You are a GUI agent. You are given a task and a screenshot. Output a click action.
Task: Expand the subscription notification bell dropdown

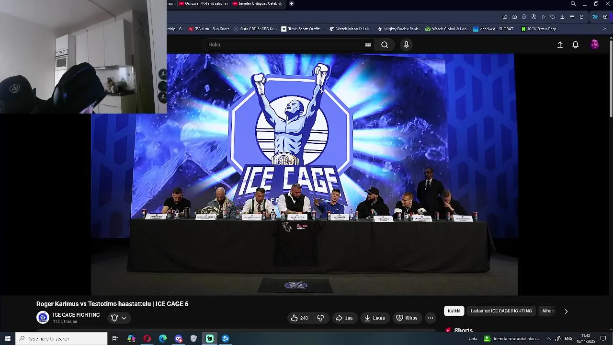coord(119,318)
